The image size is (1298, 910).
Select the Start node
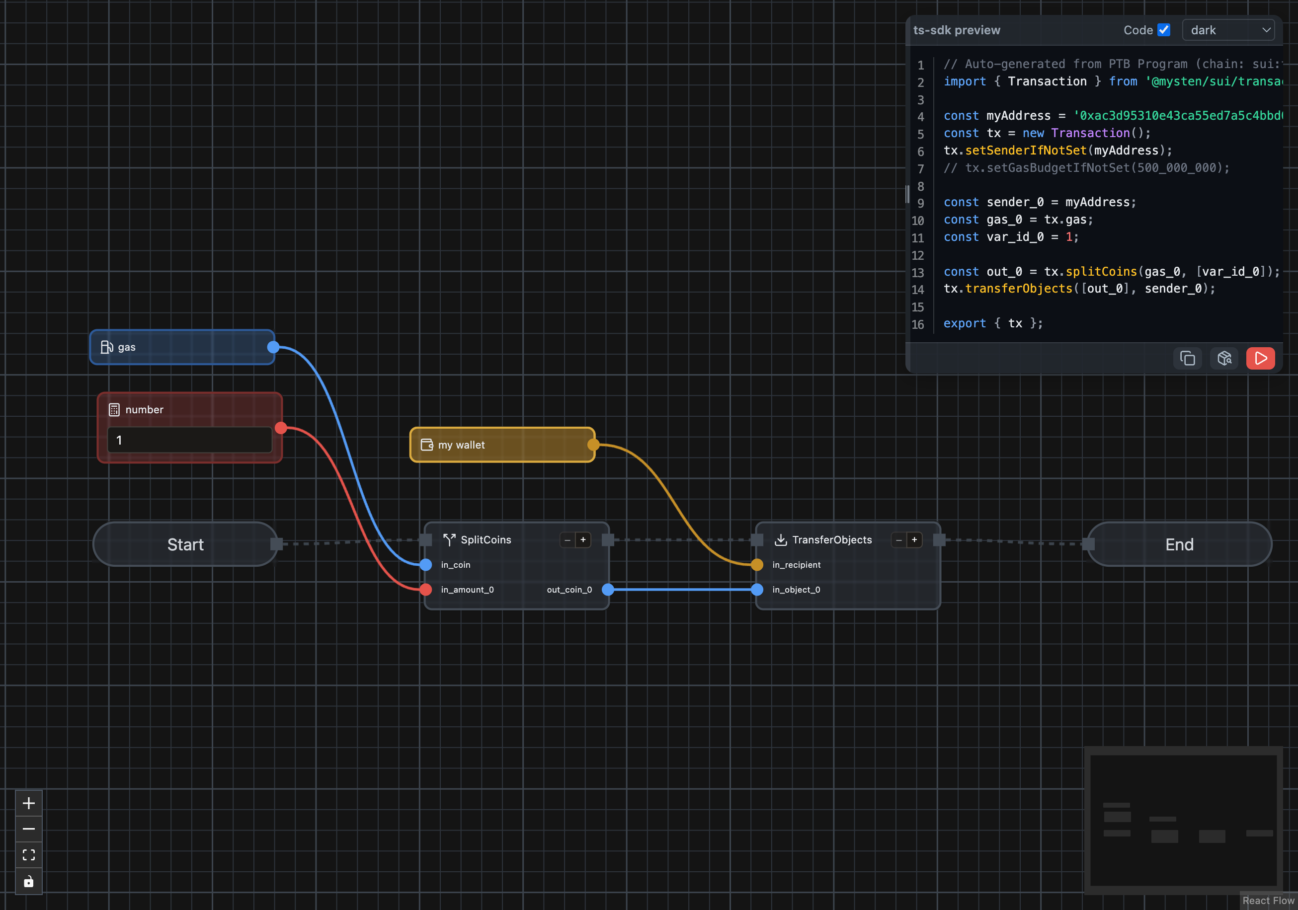coord(185,544)
